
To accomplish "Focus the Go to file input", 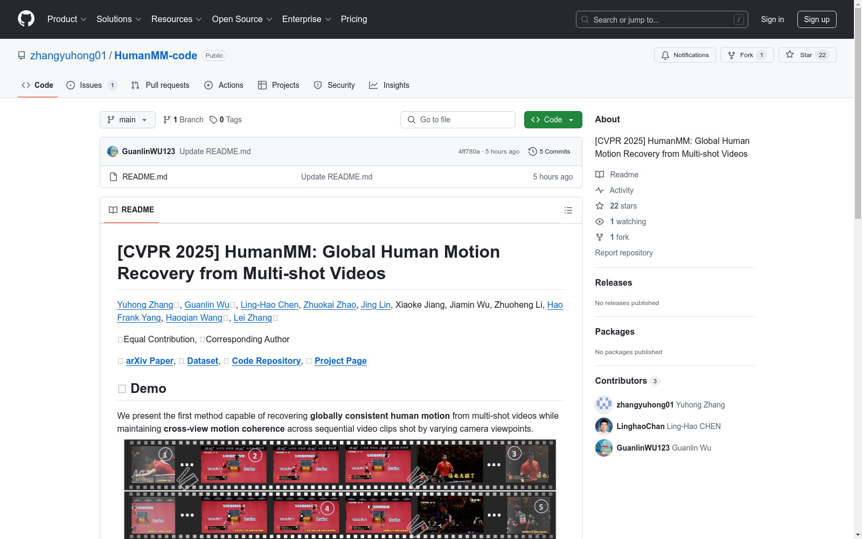I will 458,120.
